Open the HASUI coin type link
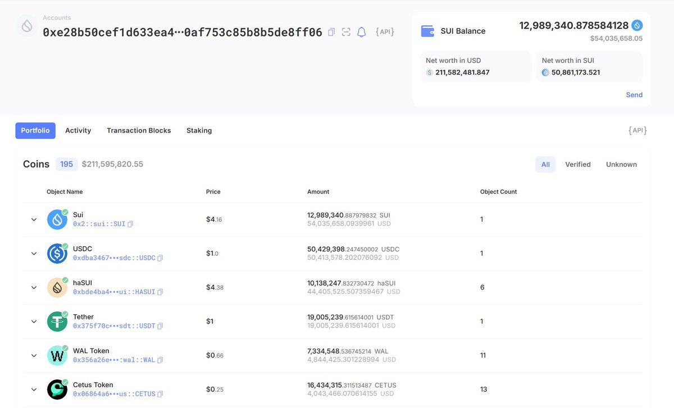This screenshot has width=674, height=408. [114, 292]
